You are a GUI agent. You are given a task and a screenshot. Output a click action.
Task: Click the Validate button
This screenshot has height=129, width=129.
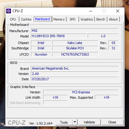point(89,122)
